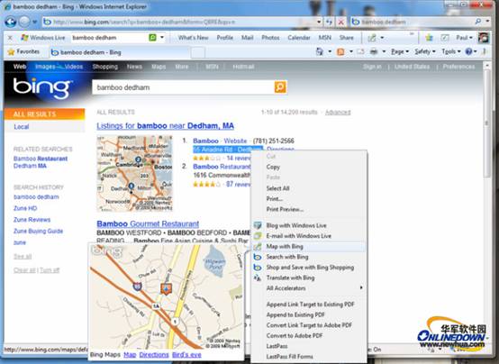The width and height of the screenshot is (499, 364).
Task: Open the Bamboo Gourmet Restaurant result
Action: (x=148, y=223)
